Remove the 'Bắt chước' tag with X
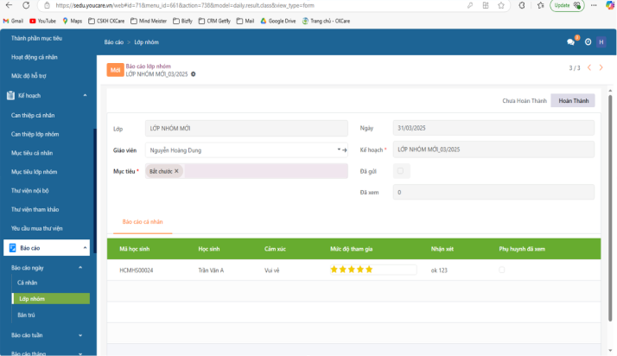The image size is (617, 356). click(x=176, y=171)
